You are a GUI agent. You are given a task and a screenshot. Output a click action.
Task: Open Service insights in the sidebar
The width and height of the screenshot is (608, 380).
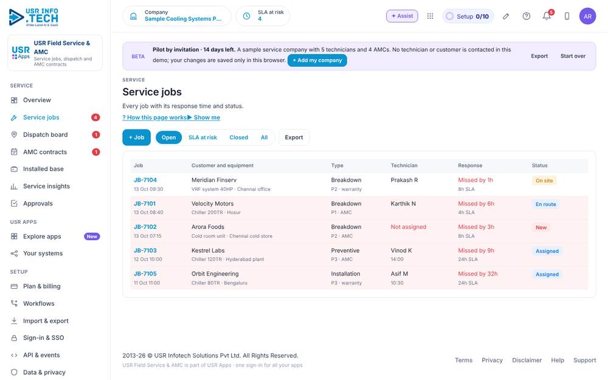(x=55, y=187)
